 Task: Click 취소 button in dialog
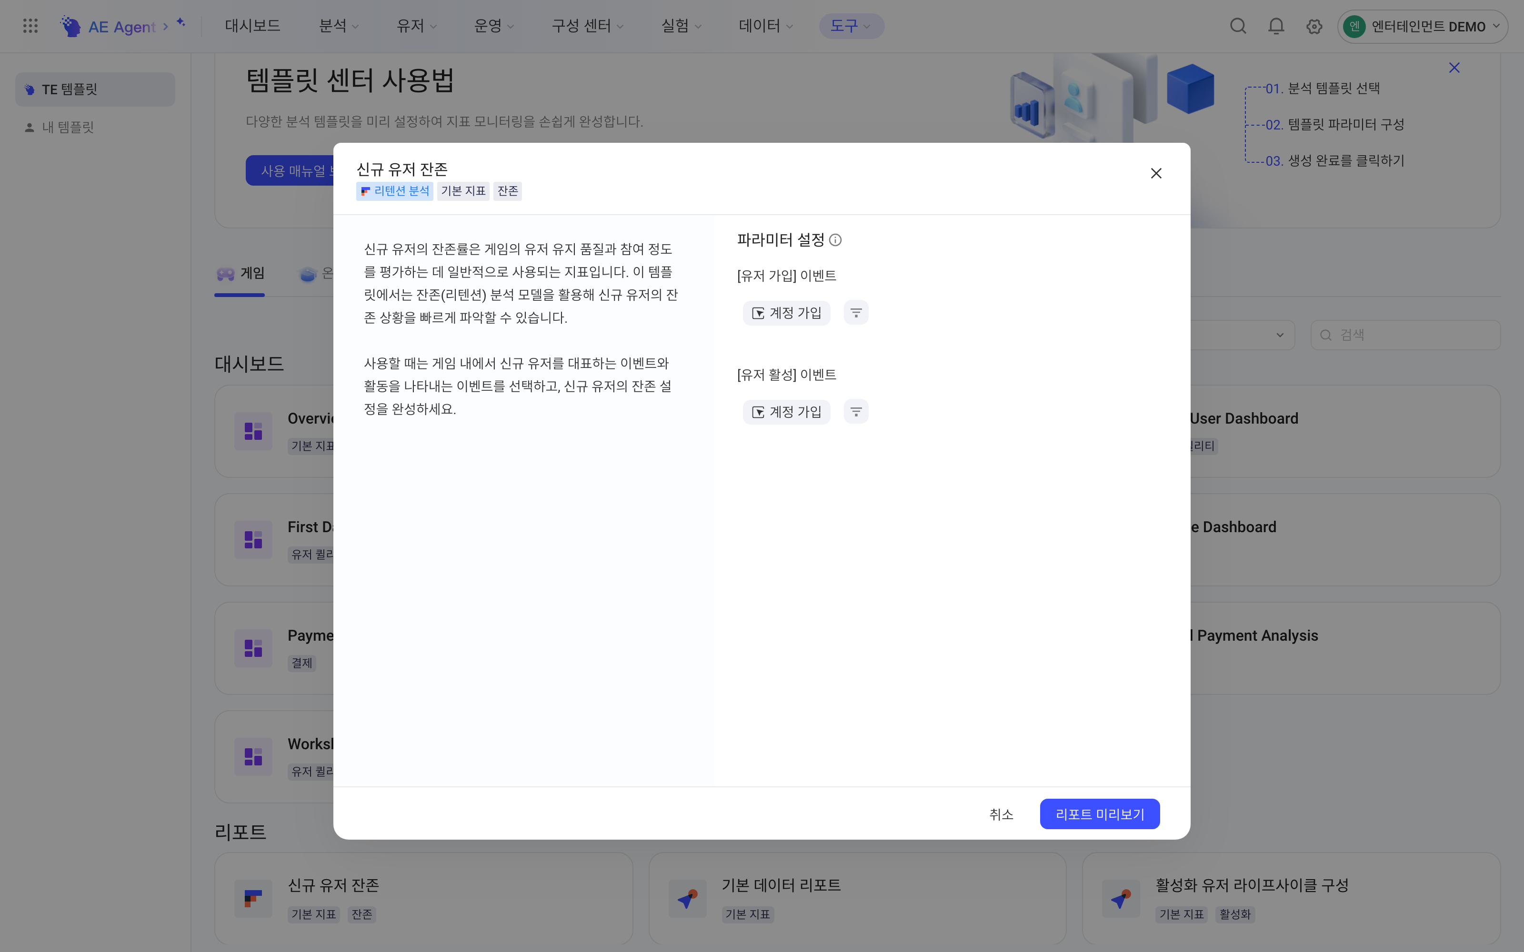pyautogui.click(x=1001, y=814)
